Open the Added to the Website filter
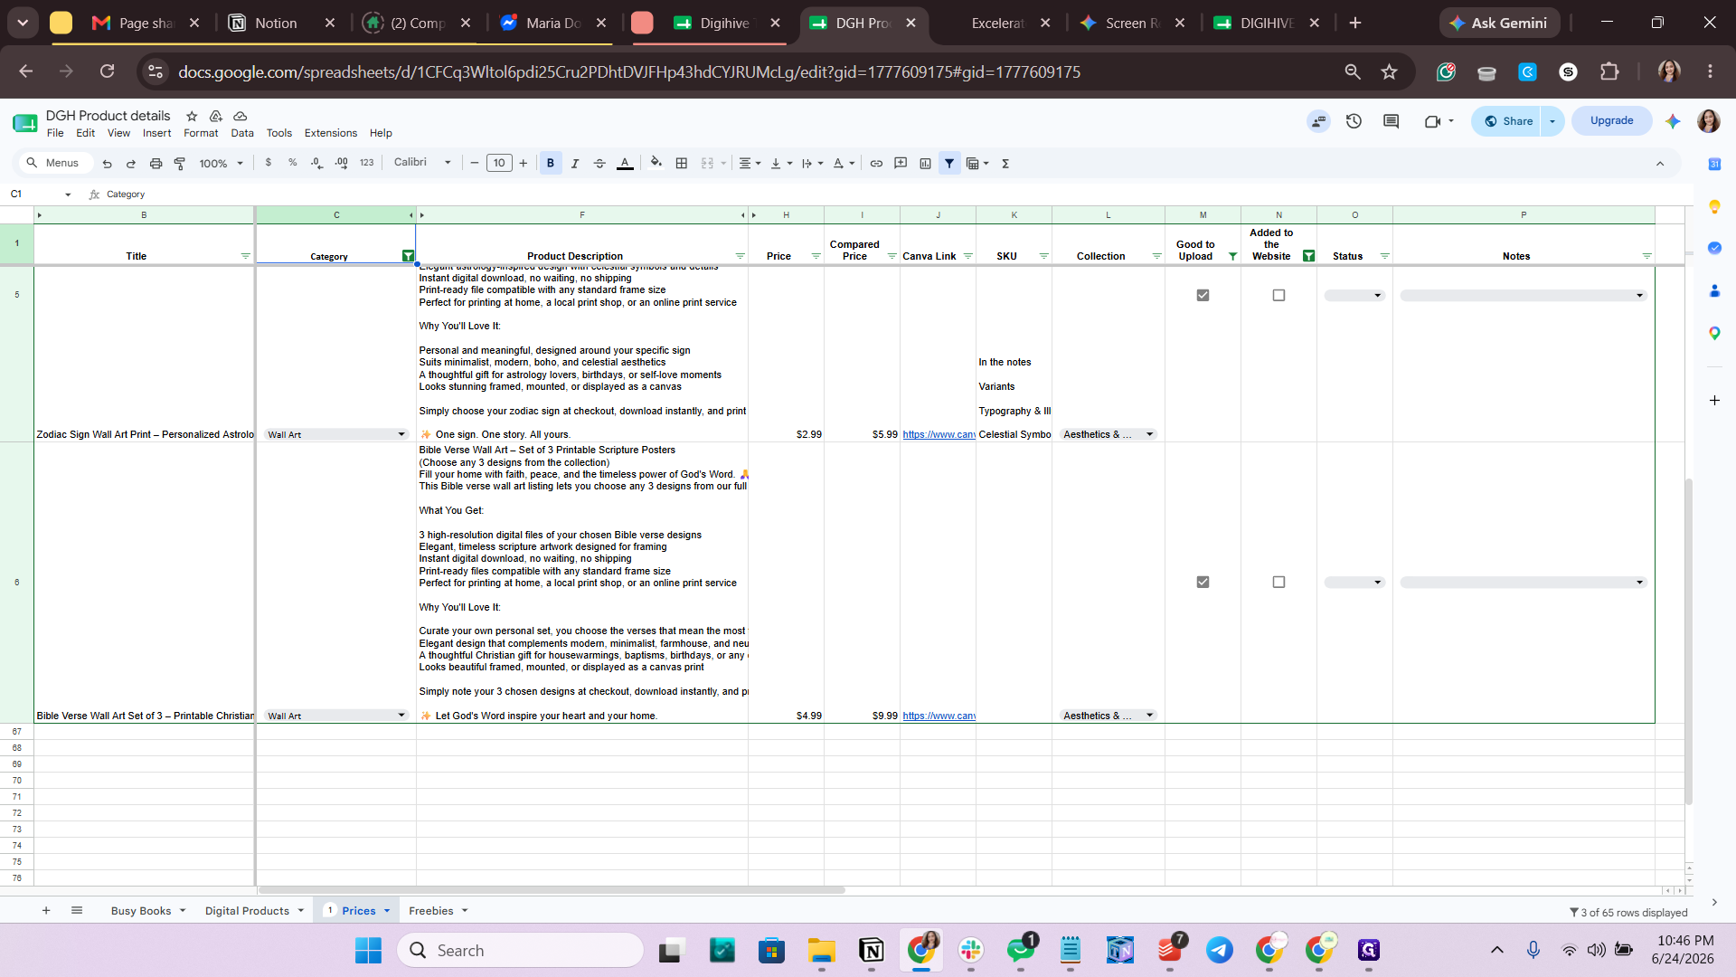Image resolution: width=1736 pixels, height=977 pixels. click(x=1308, y=256)
